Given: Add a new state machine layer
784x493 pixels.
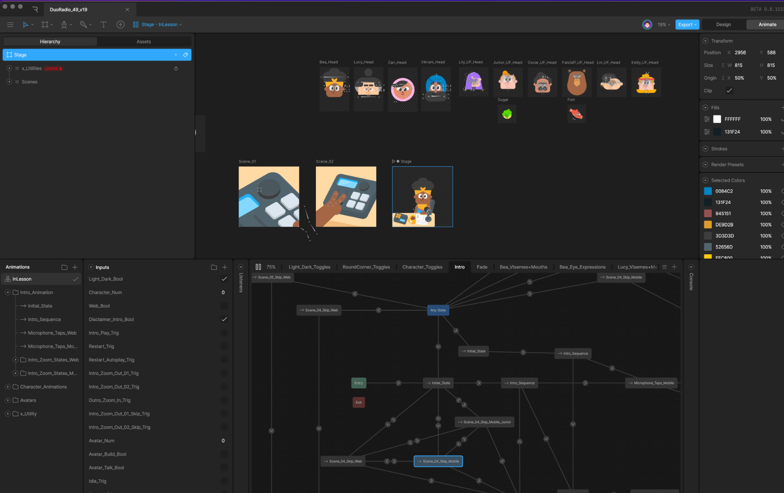Looking at the screenshot, I should (x=674, y=267).
